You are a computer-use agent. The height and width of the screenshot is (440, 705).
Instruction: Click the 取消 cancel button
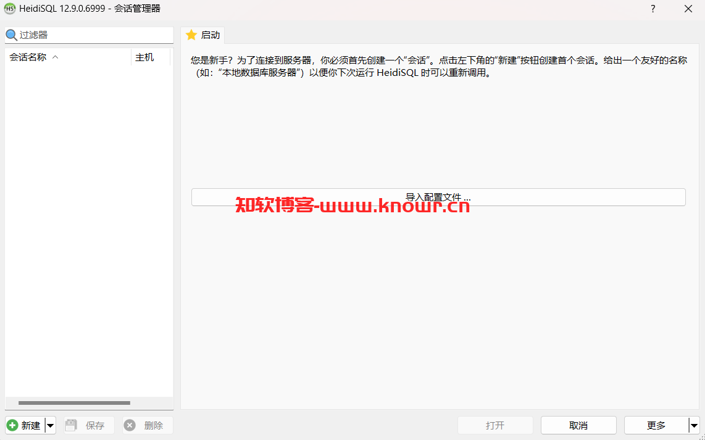578,425
